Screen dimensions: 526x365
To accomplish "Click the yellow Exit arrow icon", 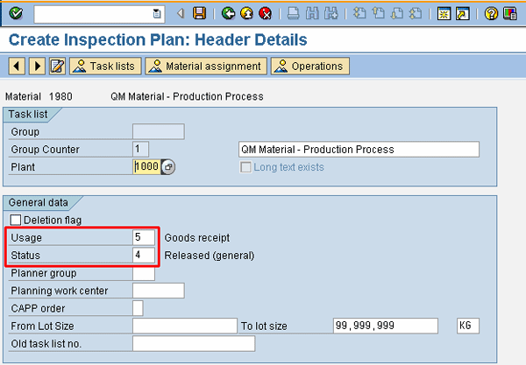I will click(246, 13).
